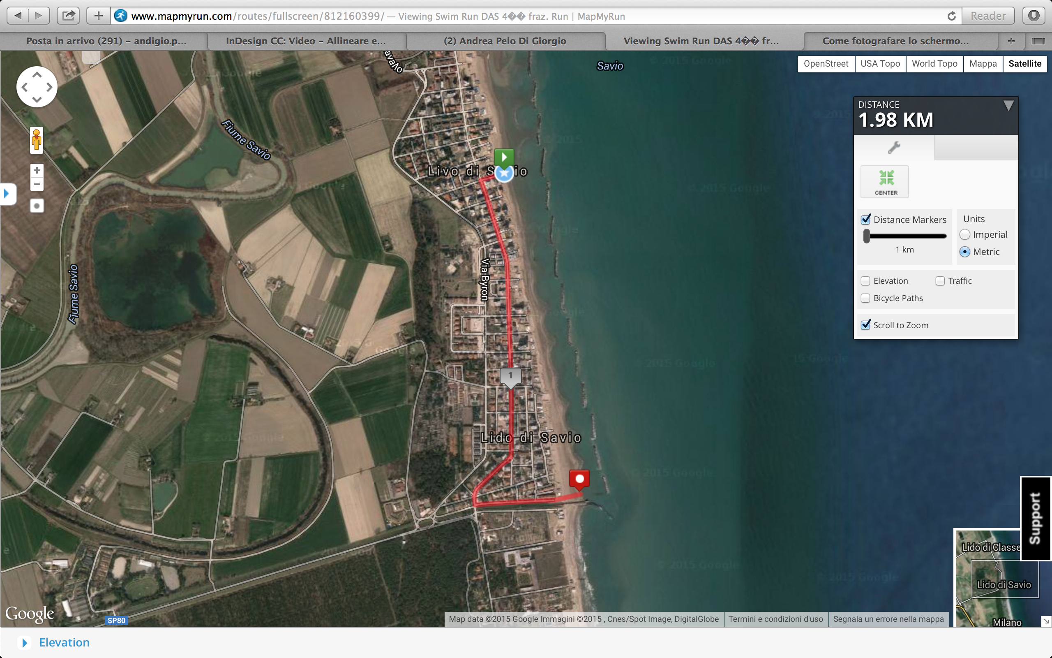Image resolution: width=1052 pixels, height=658 pixels.
Task: Pan map right with the compass arrow
Action: click(50, 87)
